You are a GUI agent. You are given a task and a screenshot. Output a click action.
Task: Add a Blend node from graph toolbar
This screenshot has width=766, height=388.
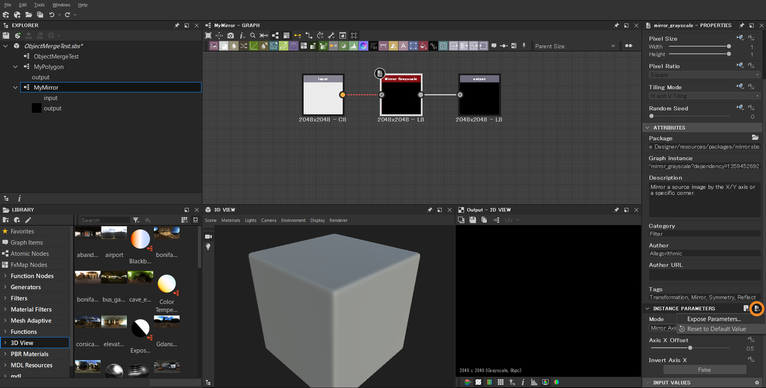coord(223,46)
